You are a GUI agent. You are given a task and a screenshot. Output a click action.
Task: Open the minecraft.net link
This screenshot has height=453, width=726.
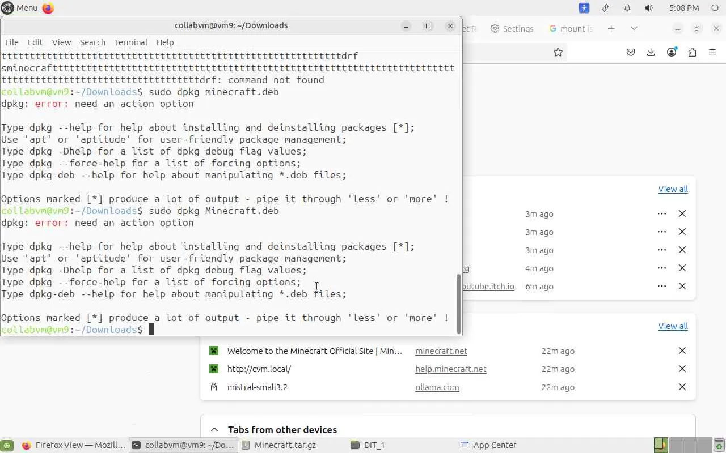coord(441,351)
